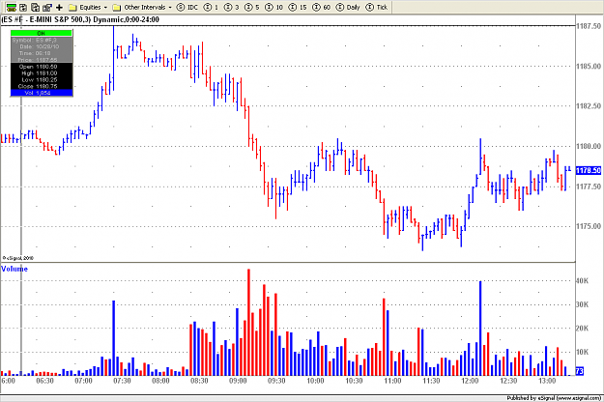604x402 pixels.
Task: Click the 07:30 time axis label
Action: (x=122, y=381)
